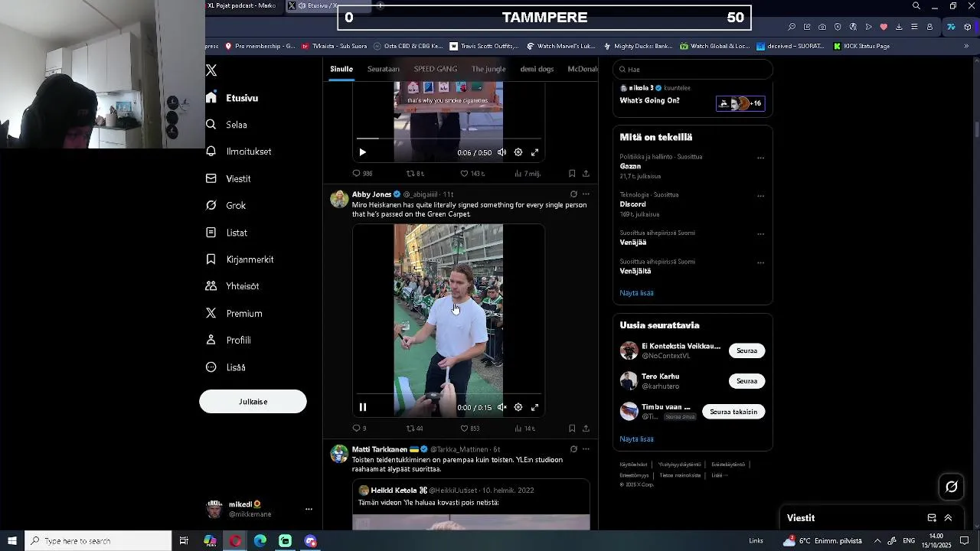Click the Hae search field
The image size is (980, 551).
pyautogui.click(x=693, y=69)
